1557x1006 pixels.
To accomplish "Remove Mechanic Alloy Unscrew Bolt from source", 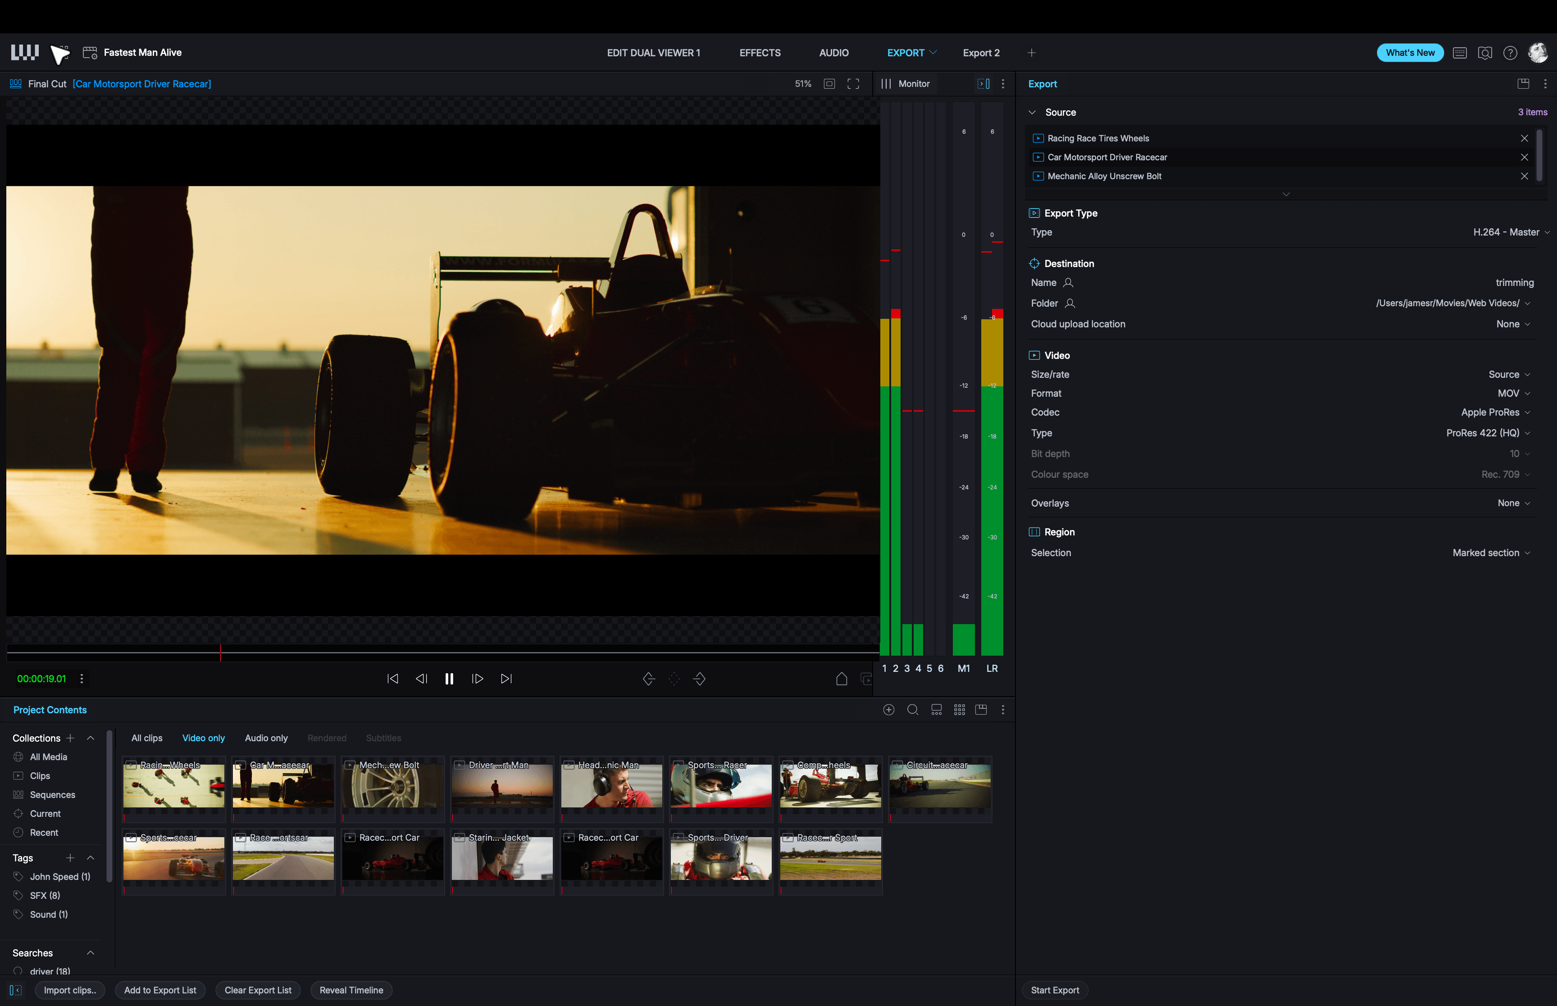I will 1524,177.
